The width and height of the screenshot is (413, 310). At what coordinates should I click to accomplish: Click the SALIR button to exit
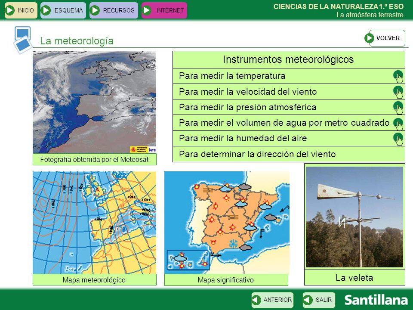(x=319, y=300)
